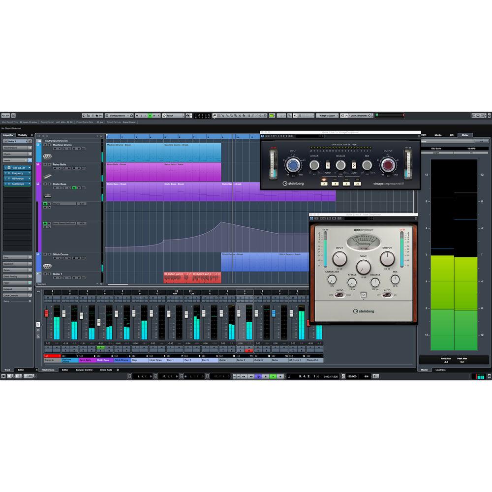Expand the Frequency insert slot dropdown

coord(29,173)
